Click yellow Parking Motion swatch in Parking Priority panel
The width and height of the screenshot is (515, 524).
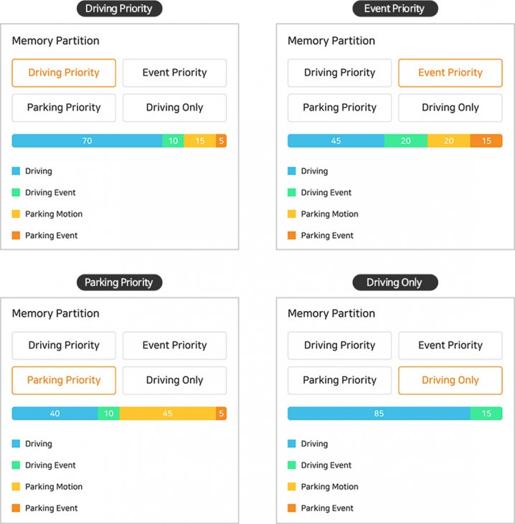(16, 487)
